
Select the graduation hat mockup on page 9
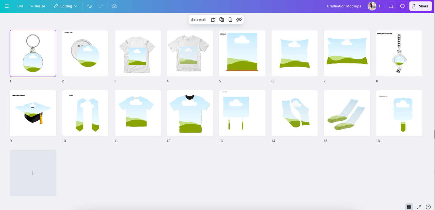click(33, 113)
